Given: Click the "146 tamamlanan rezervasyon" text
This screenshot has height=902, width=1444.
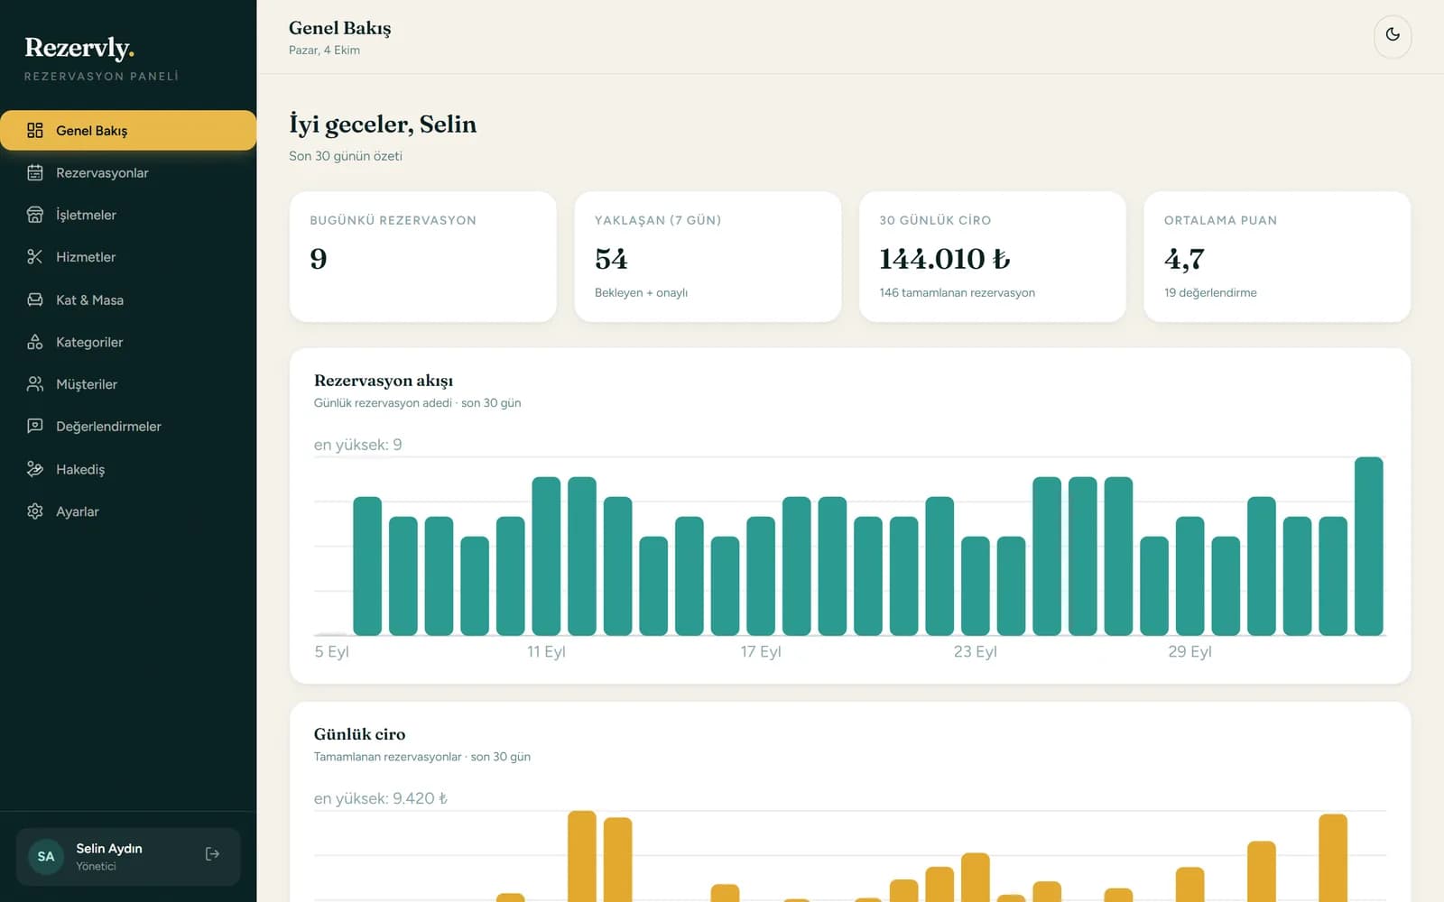Looking at the screenshot, I should point(958,293).
